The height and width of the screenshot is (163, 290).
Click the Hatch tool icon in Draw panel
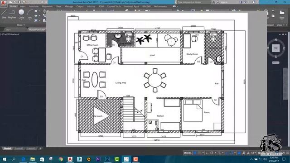coord(36,20)
